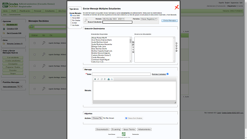Click folder icon next to Recibidos

[x=4, y=25]
